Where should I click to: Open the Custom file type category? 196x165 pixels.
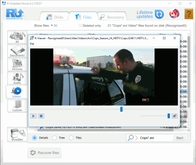(17, 106)
